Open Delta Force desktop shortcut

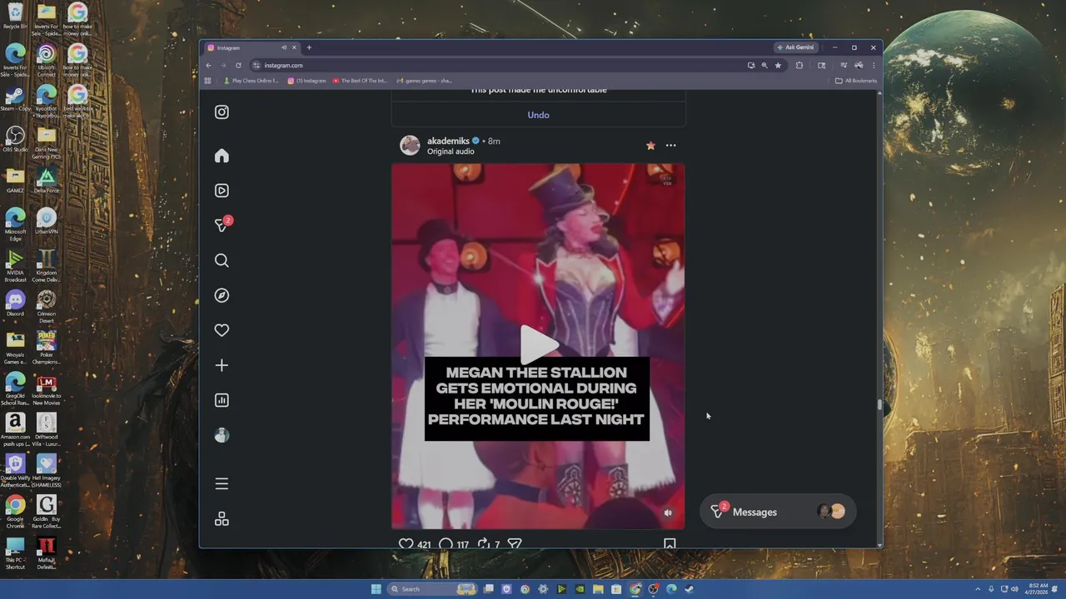(x=46, y=180)
